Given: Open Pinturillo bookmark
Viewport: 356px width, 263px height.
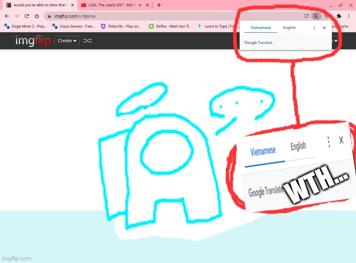Looking at the screenshot, I should (121, 26).
